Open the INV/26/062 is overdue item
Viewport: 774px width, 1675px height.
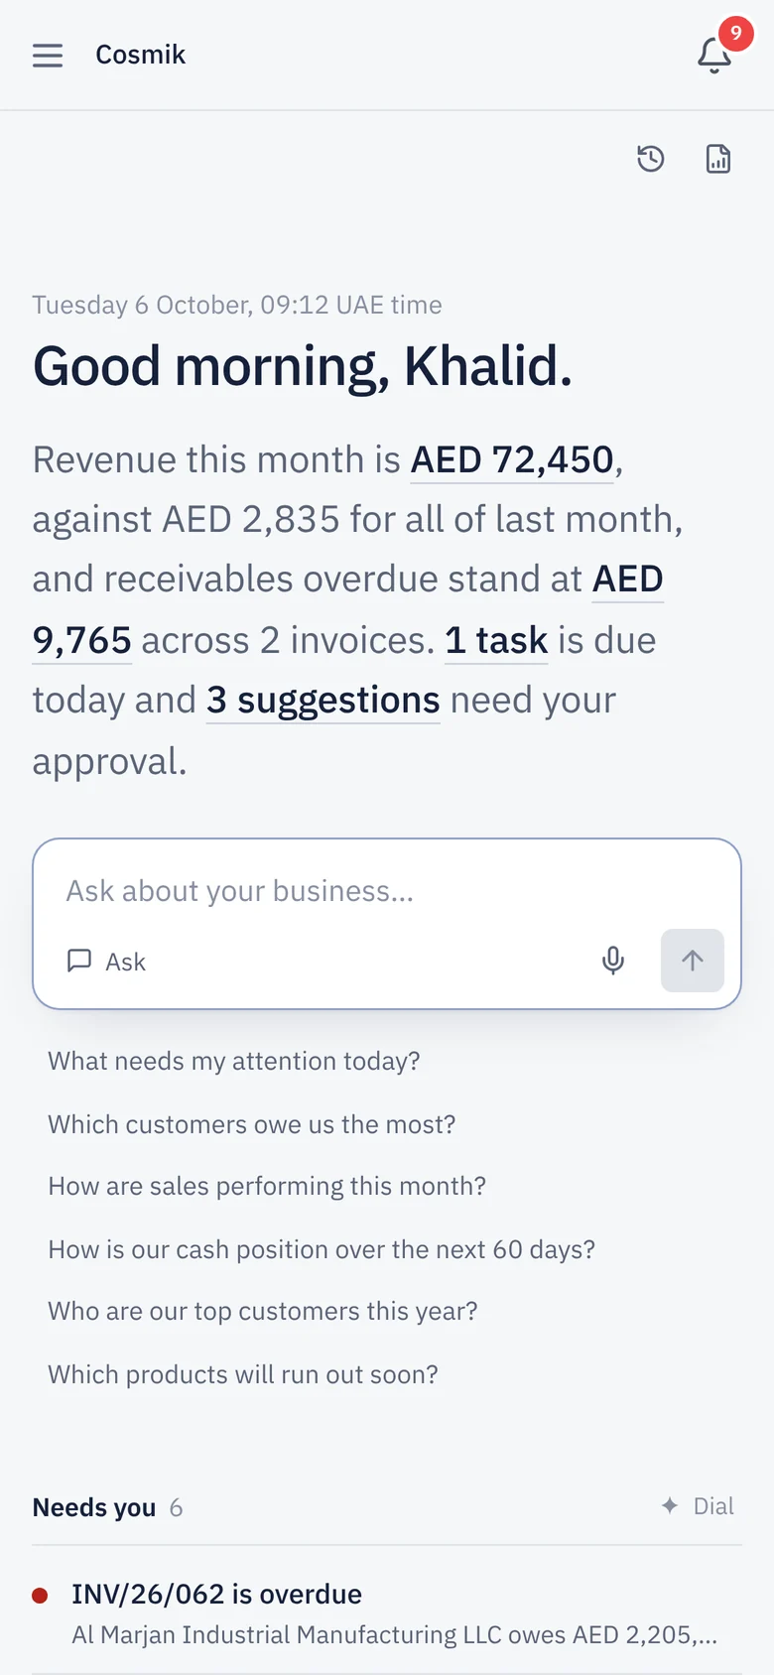pyautogui.click(x=387, y=1613)
